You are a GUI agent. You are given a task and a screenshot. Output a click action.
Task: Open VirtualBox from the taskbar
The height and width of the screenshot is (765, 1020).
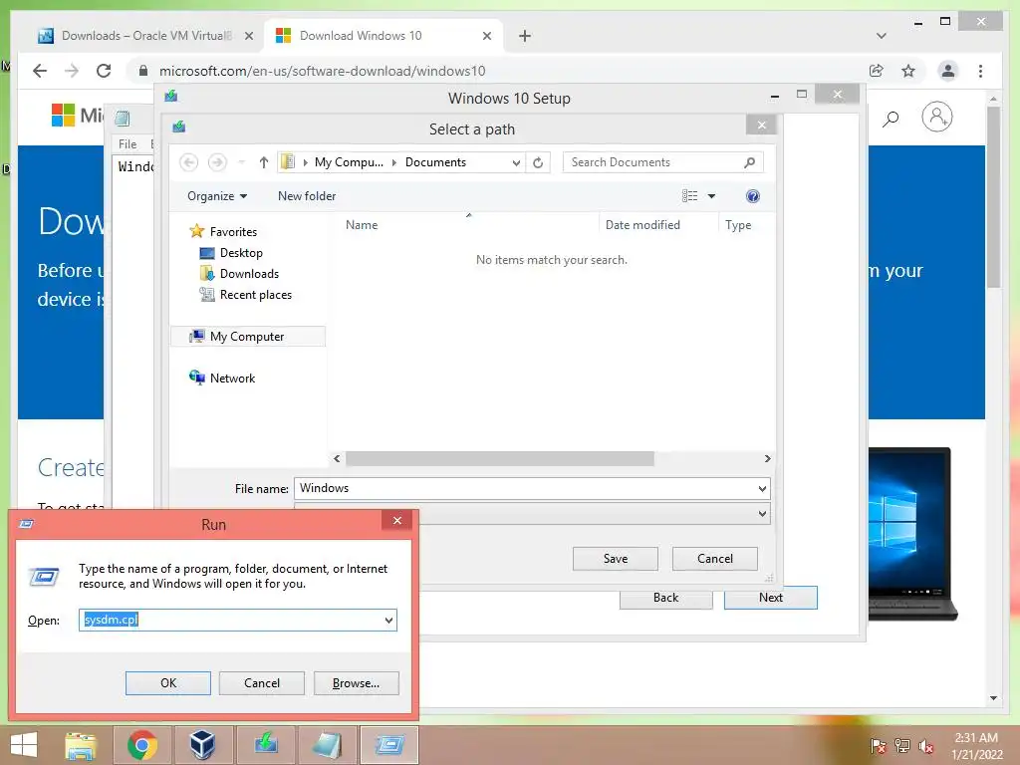click(x=202, y=745)
